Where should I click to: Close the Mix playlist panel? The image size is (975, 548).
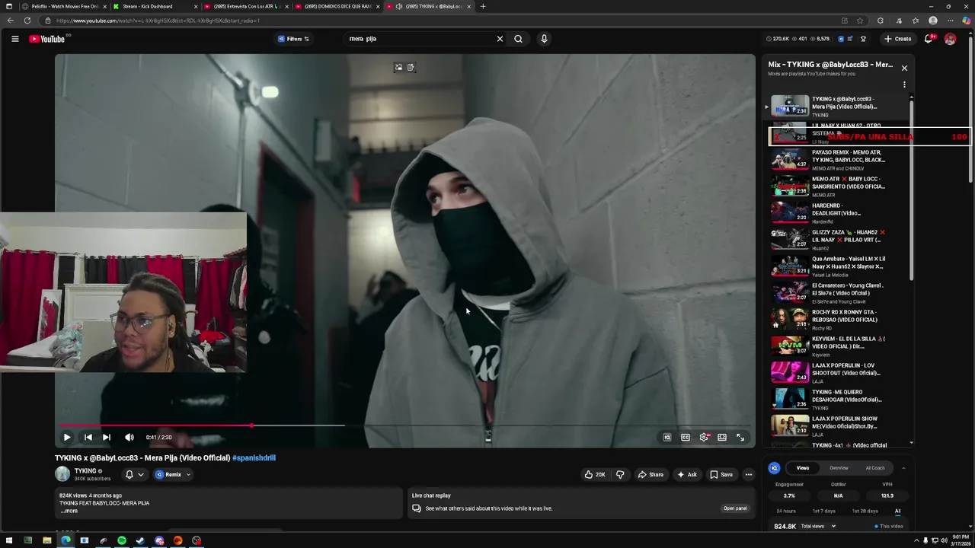pos(904,68)
